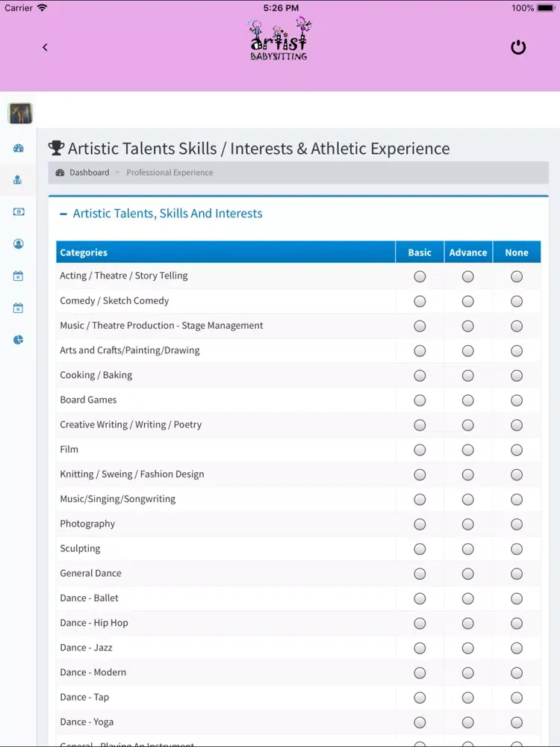Select None for Dance - Yoga
This screenshot has height=747, width=560.
[x=516, y=722]
